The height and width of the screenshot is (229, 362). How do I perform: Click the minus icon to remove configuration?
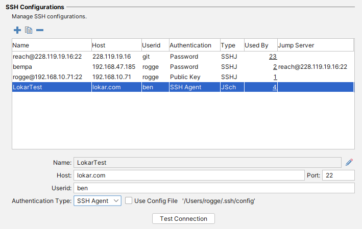(x=40, y=30)
